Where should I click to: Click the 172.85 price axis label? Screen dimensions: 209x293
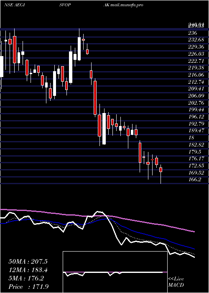point(196,166)
